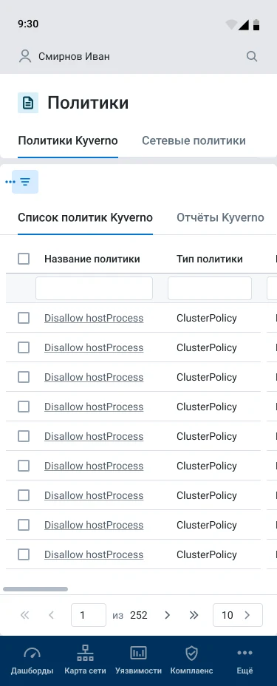The image size is (277, 686).
Task: Open the three-dots more options icon
Action: [x=10, y=182]
